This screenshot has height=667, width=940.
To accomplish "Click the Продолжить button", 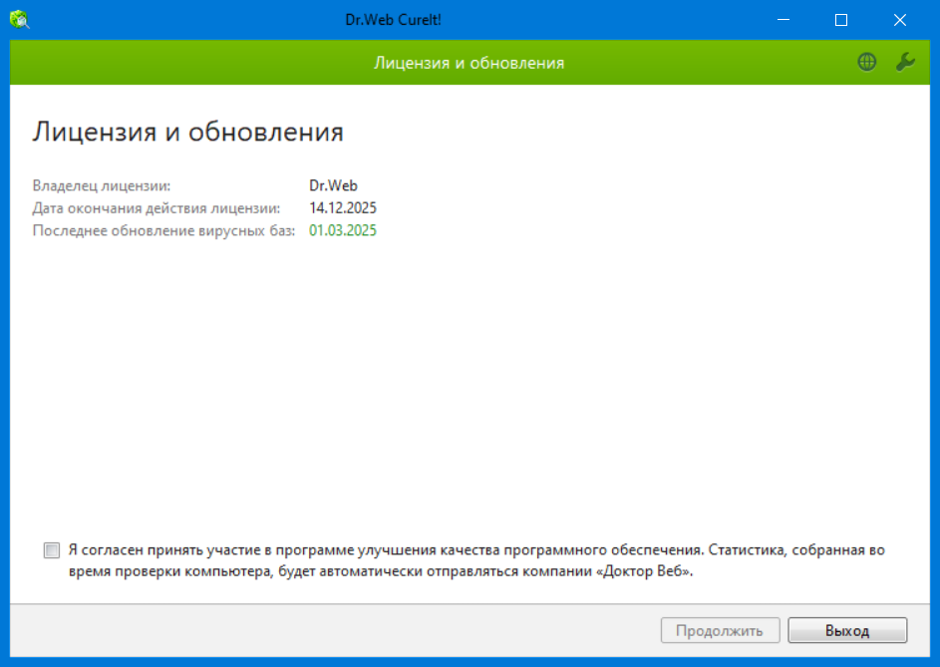I will 720,630.
